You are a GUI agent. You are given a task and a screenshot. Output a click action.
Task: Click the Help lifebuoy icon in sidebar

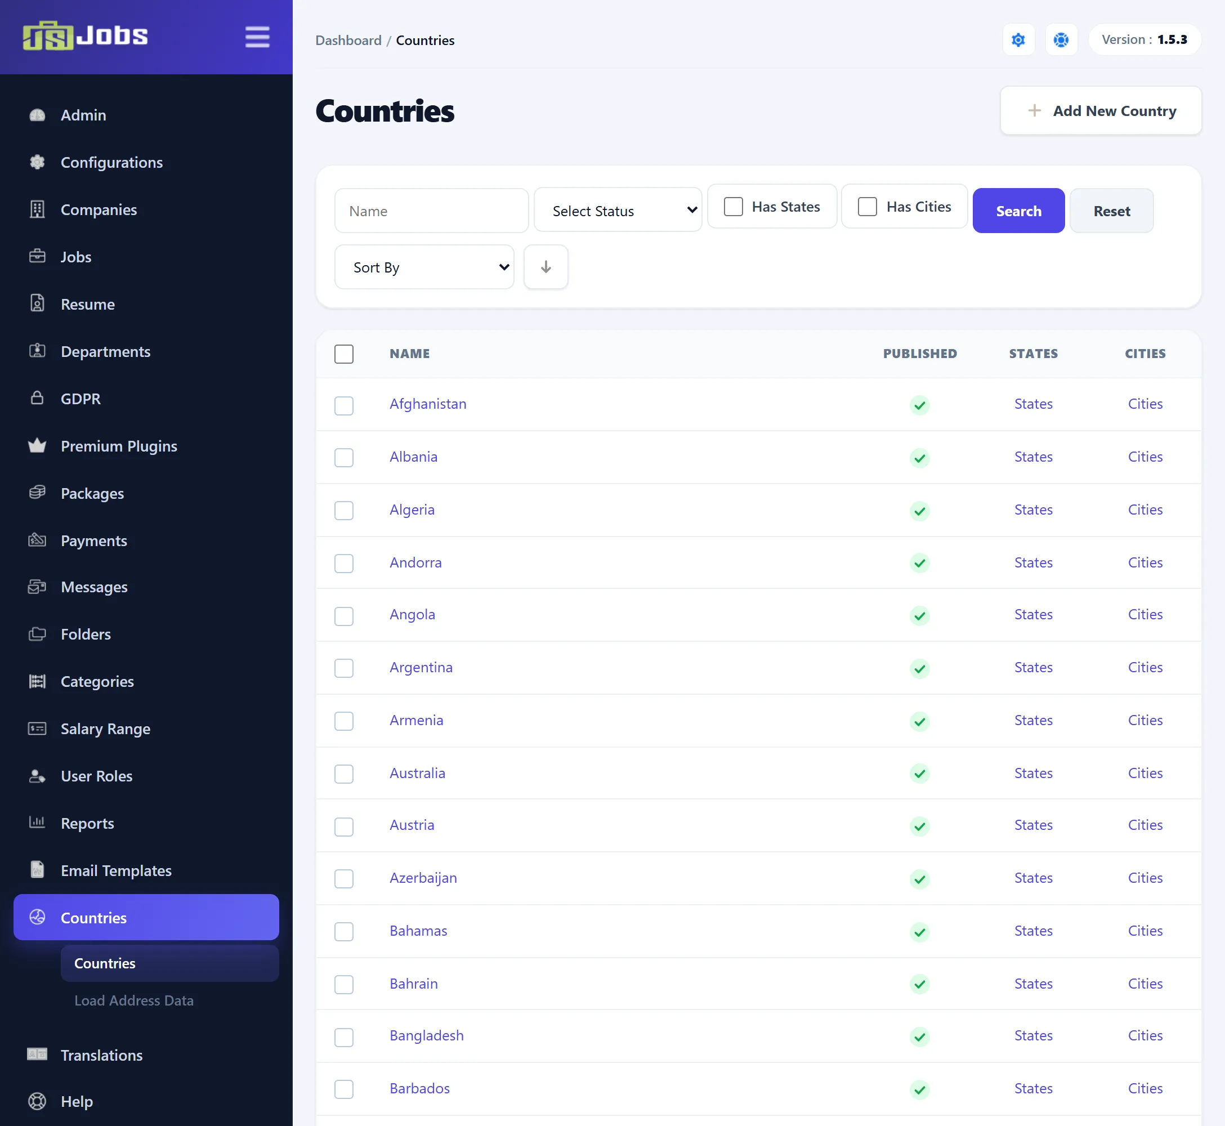37,1102
